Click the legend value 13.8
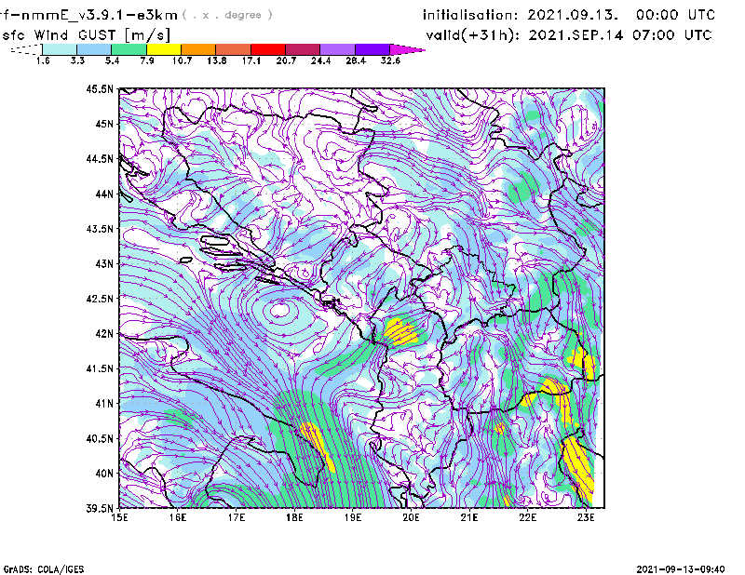Viewport: 745px width, 575px height. [217, 60]
